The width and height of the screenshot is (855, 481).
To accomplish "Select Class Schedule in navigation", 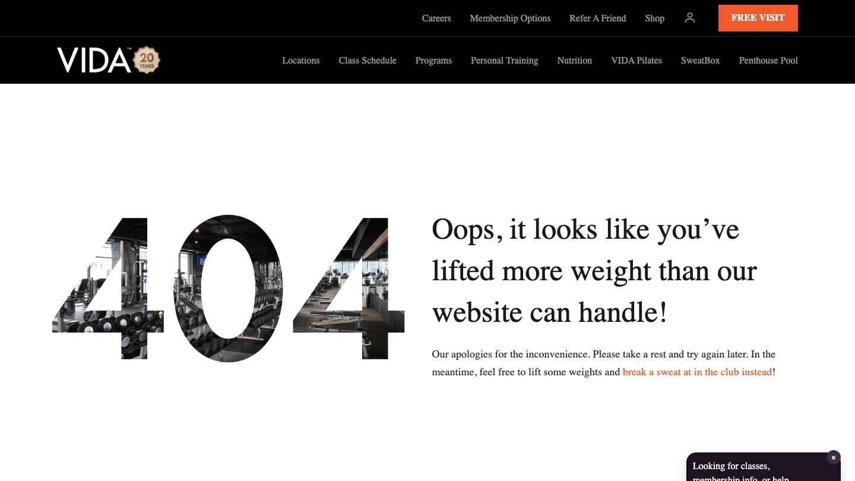I will coord(367,61).
